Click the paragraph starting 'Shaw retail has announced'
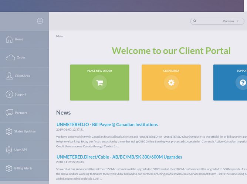 (152, 174)
